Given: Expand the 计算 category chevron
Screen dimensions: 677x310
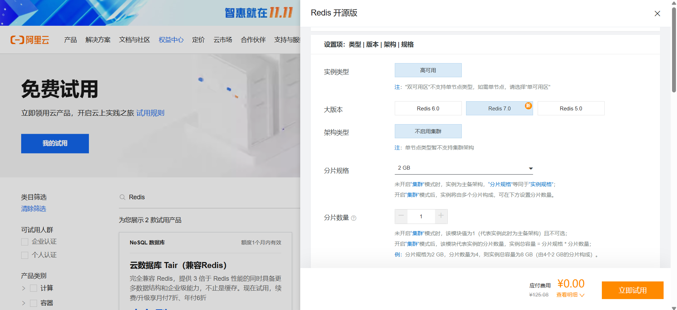Looking at the screenshot, I should [24, 288].
